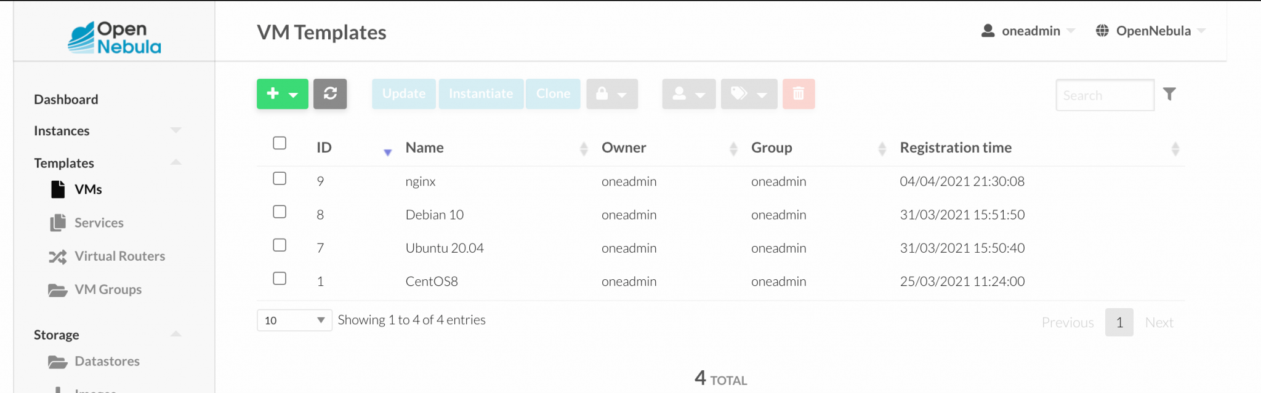The width and height of the screenshot is (1261, 393).
Task: Type in the Search templates field
Action: pos(1105,95)
